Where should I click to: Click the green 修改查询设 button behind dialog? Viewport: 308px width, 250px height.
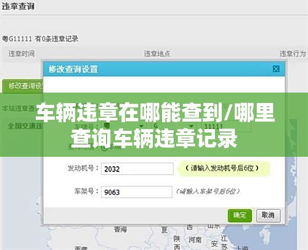[x=23, y=86]
